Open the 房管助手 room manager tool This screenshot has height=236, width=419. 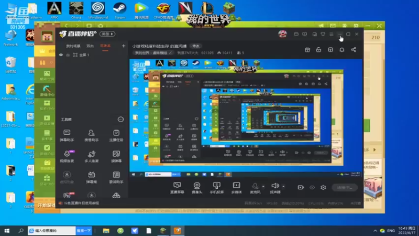(x=91, y=135)
